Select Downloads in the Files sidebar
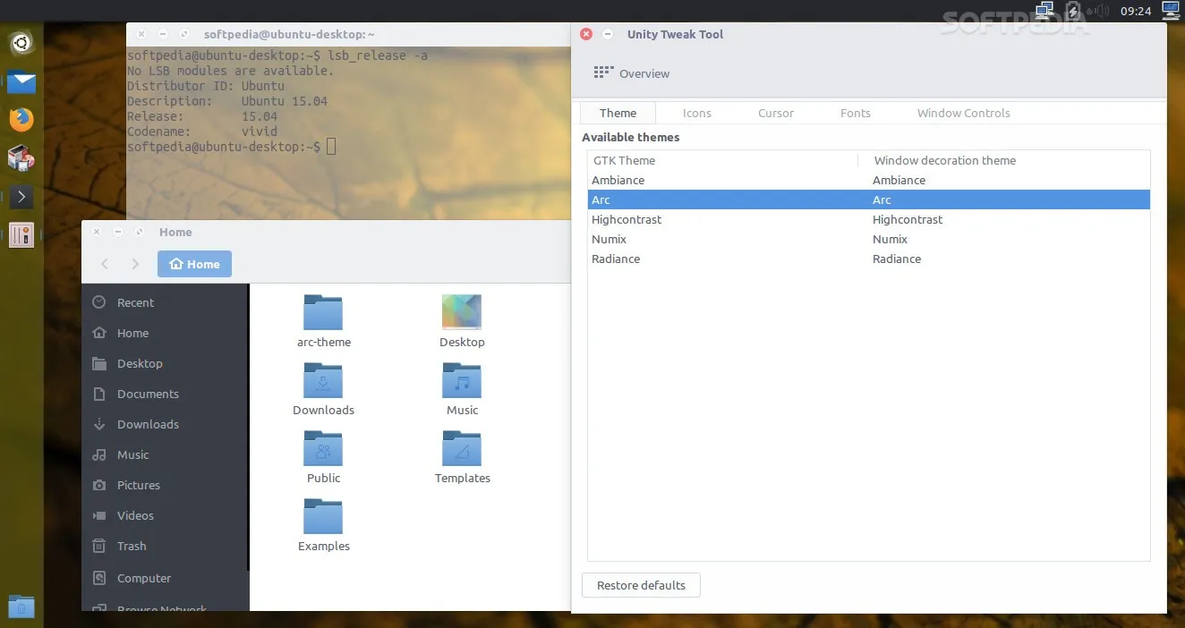Image resolution: width=1185 pixels, height=628 pixels. tap(147, 424)
